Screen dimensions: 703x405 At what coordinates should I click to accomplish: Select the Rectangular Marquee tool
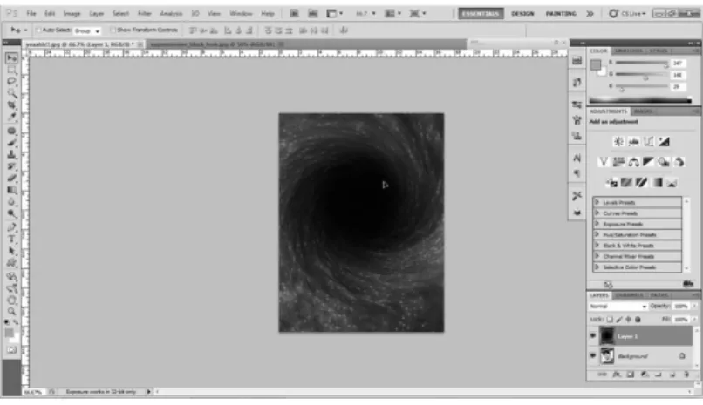11,70
